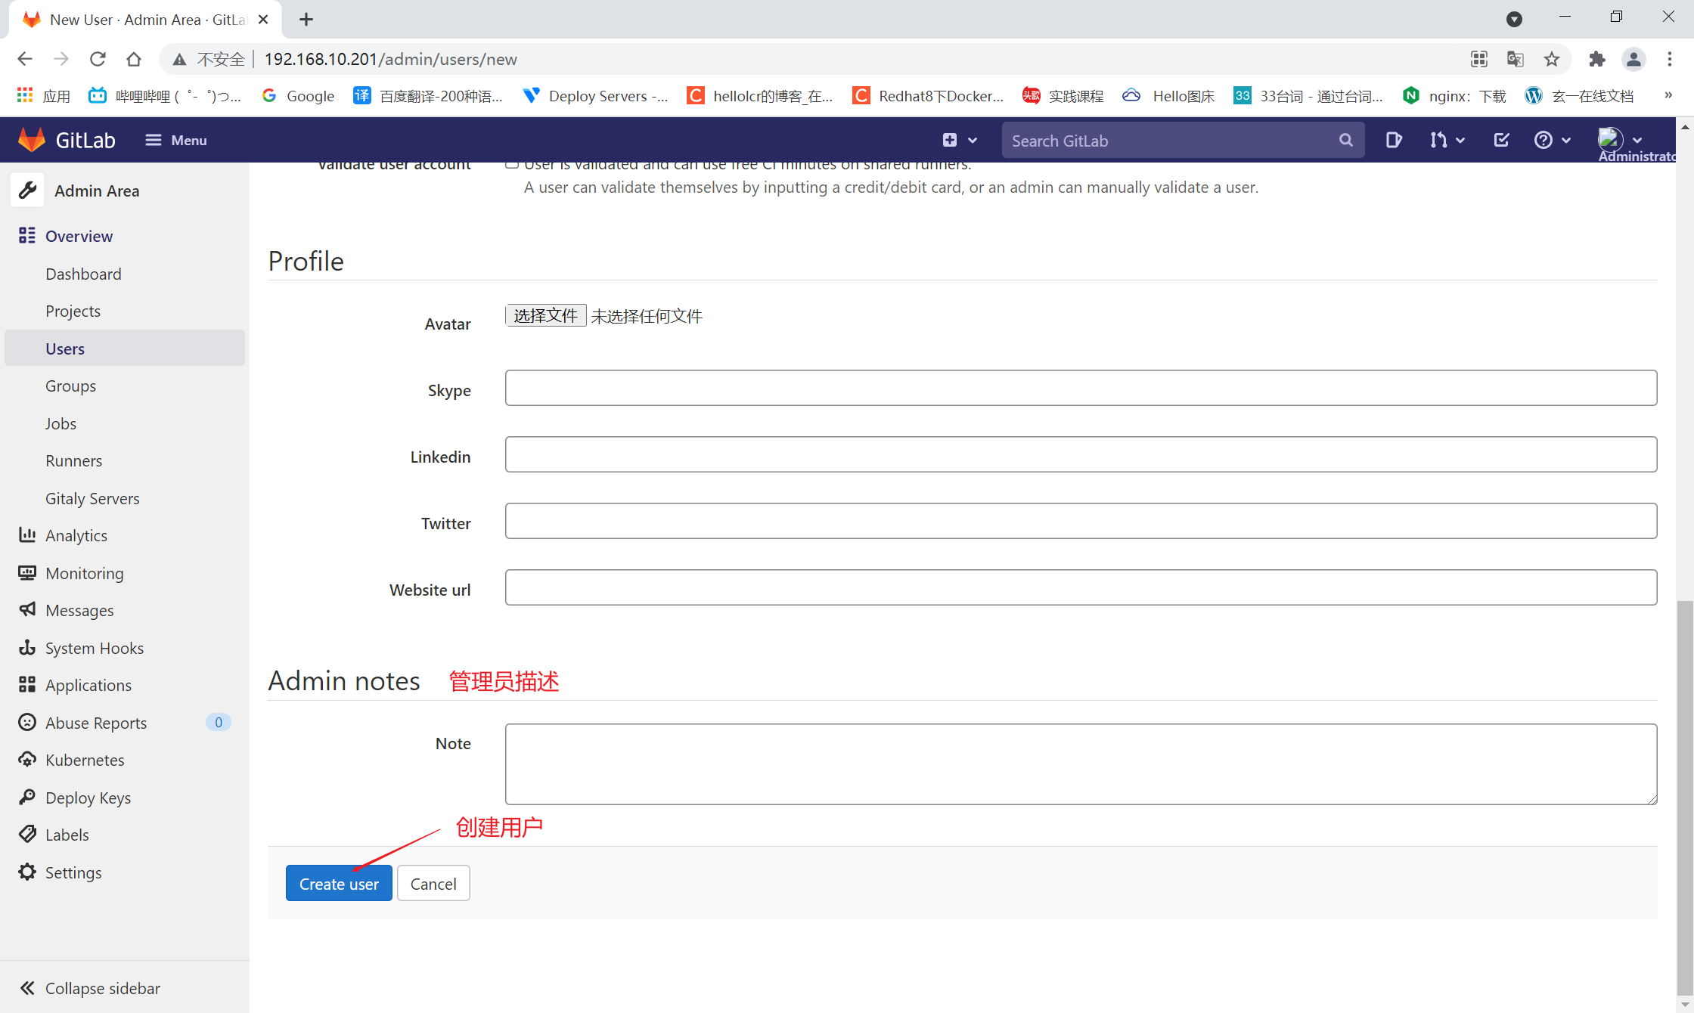
Task: Toggle Validate user account checkbox
Action: 512,164
